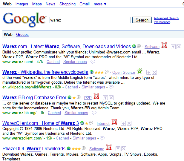Click comment bubble after Warez.com Similar pages

click(x=93, y=62)
